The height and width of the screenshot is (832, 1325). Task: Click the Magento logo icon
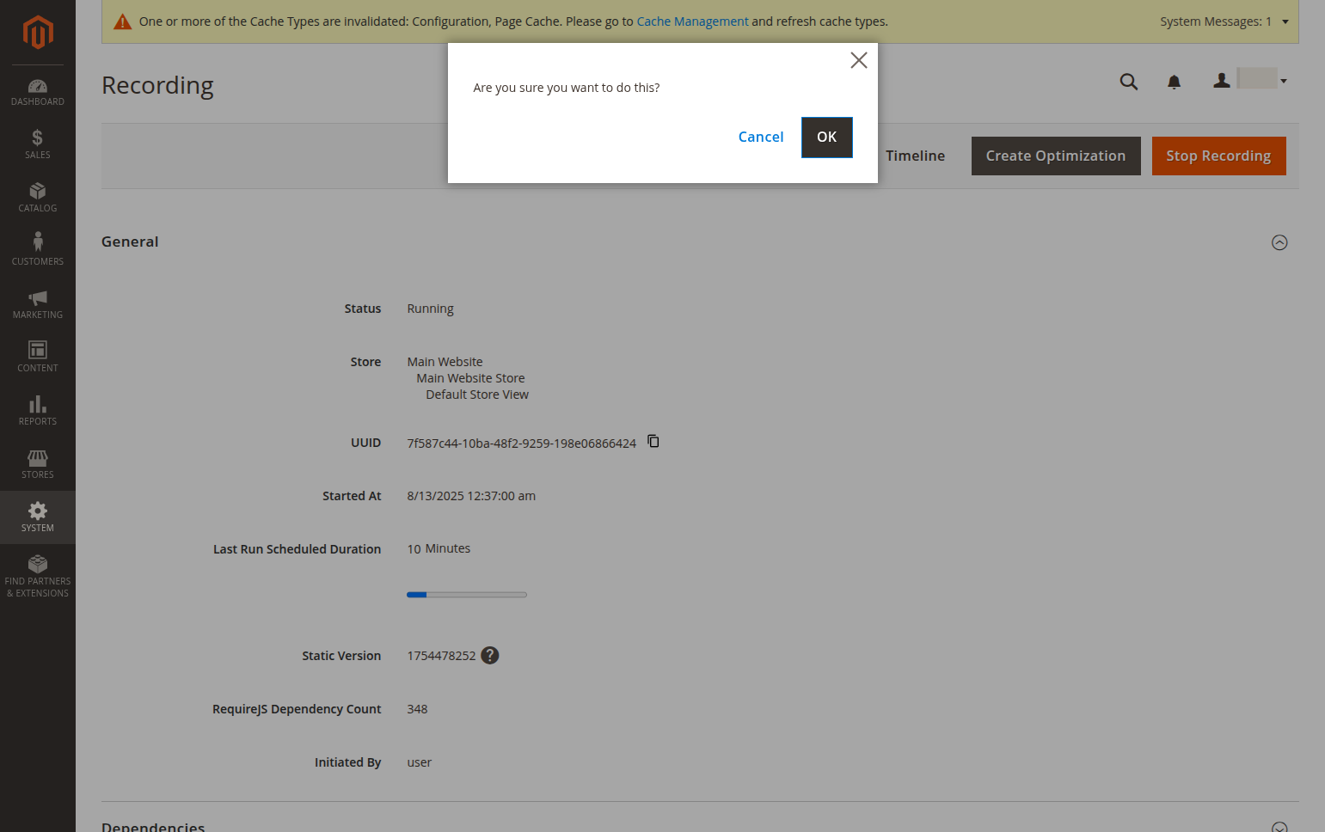[x=38, y=33]
